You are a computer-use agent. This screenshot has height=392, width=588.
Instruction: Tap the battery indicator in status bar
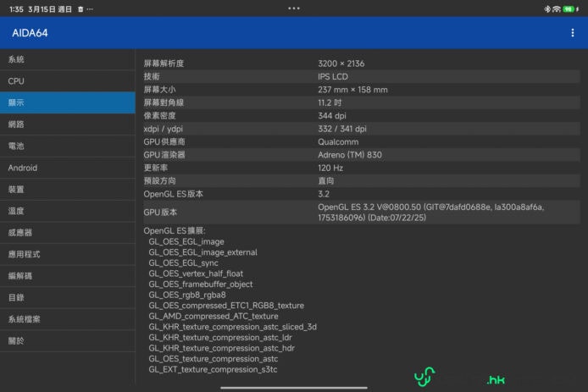pos(568,8)
